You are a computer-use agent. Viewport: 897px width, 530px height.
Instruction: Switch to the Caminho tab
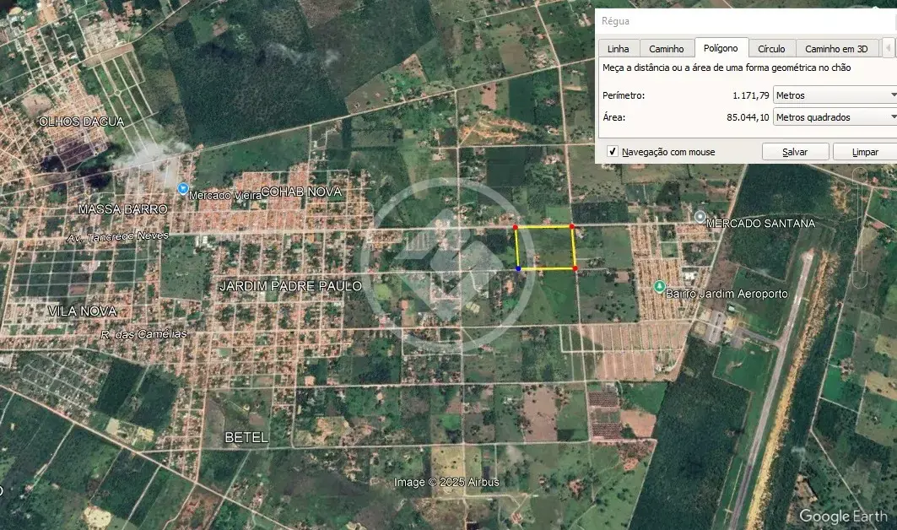pos(667,49)
